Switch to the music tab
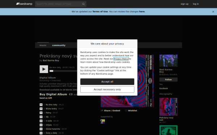The image size is (217, 135). point(43,45)
